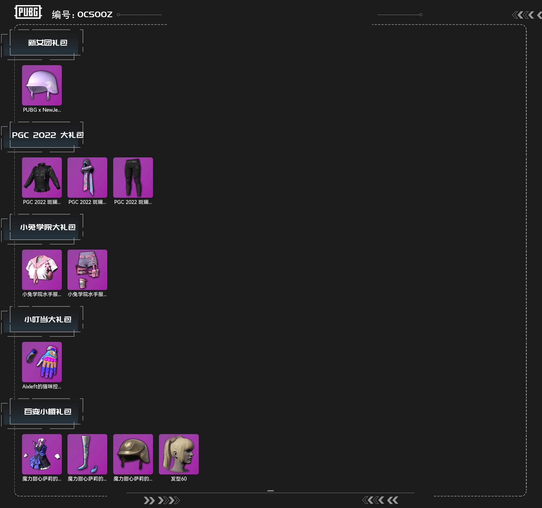The image size is (542, 508).
Task: Choose the bronze winged helmet item
Action: [133, 454]
